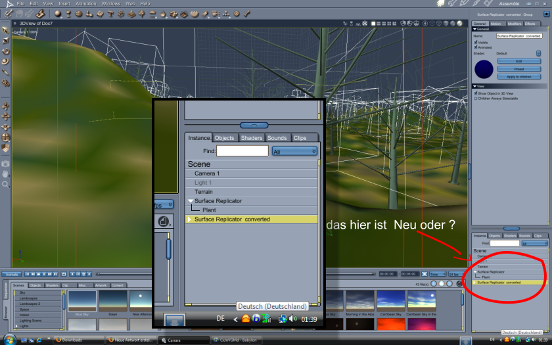Expand the Lights category in the browser list
The height and width of the screenshot is (345, 552).
[x=16, y=326]
